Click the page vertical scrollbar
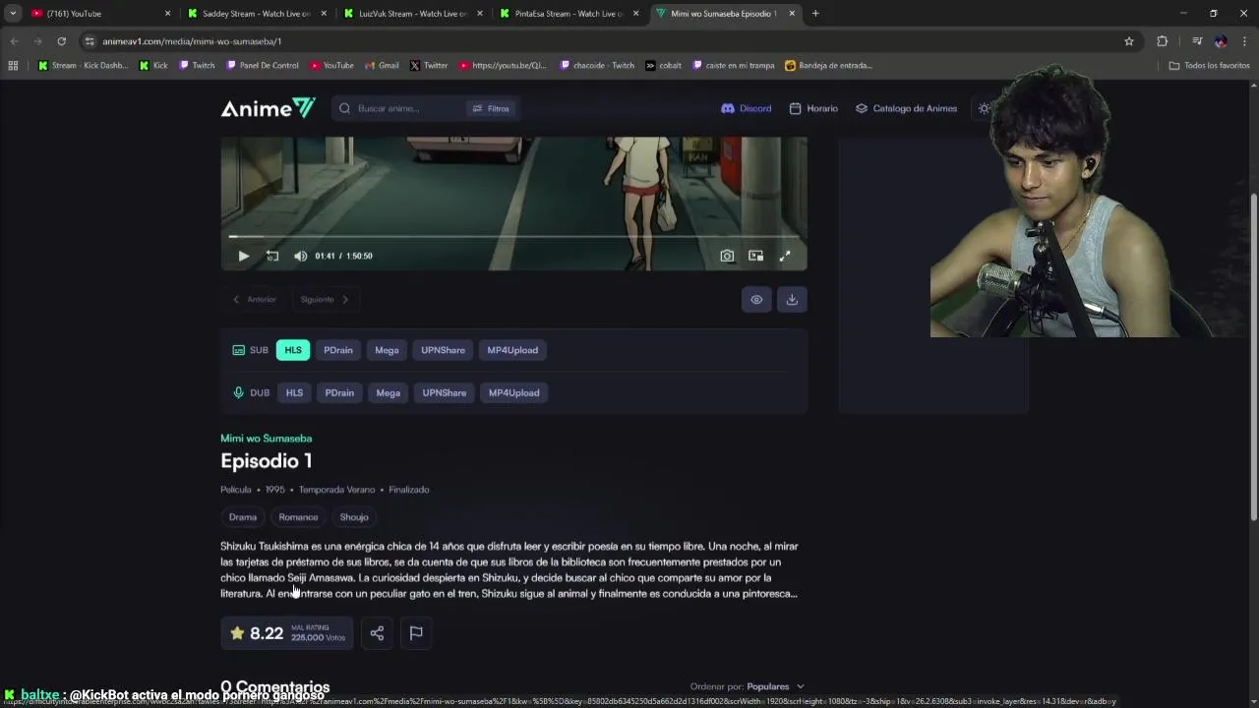 tap(1253, 356)
